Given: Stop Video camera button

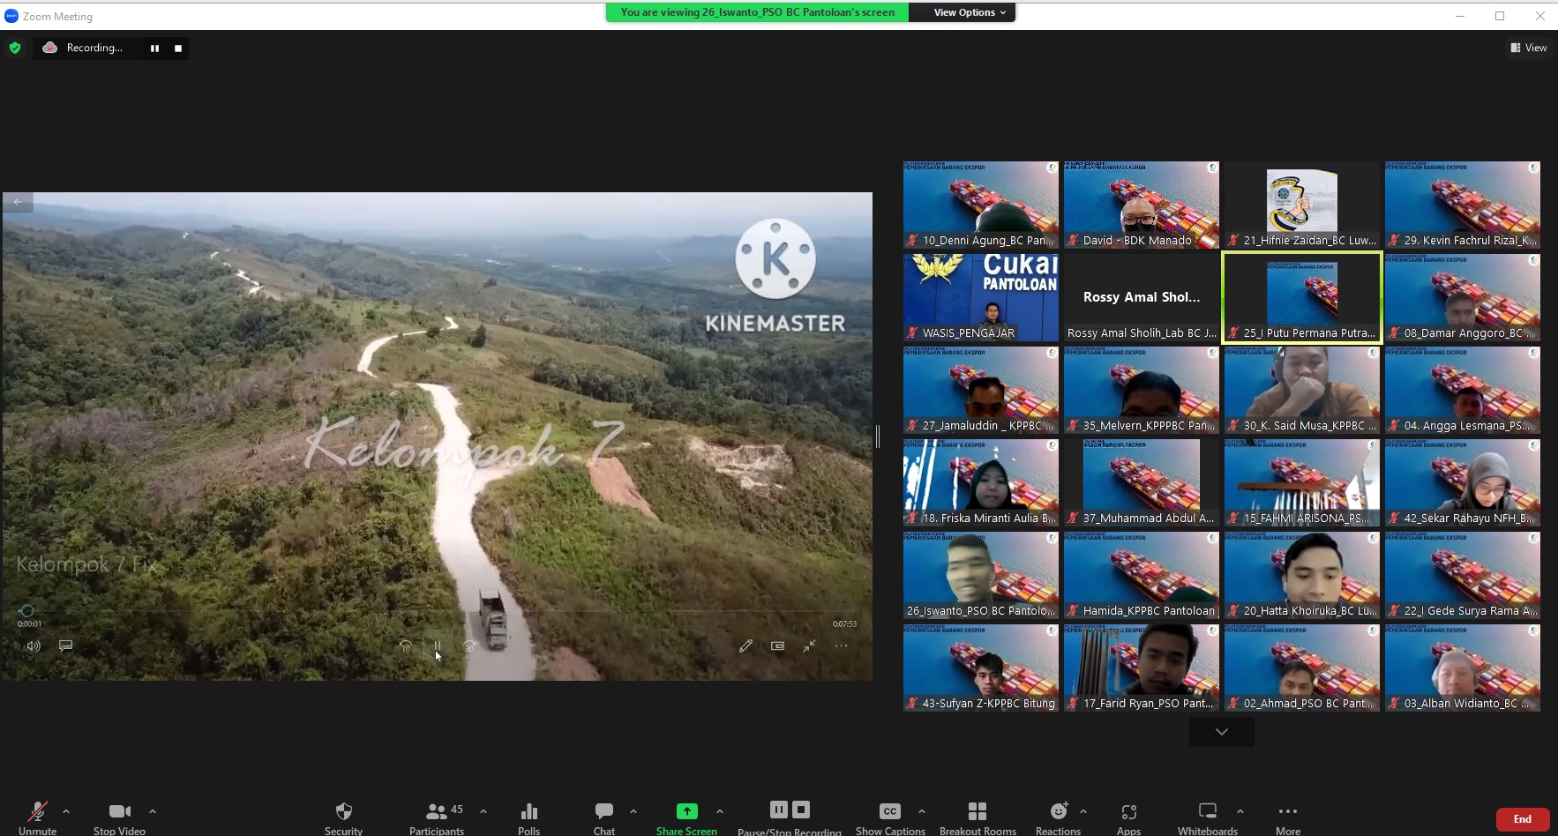Looking at the screenshot, I should pyautogui.click(x=119, y=817).
